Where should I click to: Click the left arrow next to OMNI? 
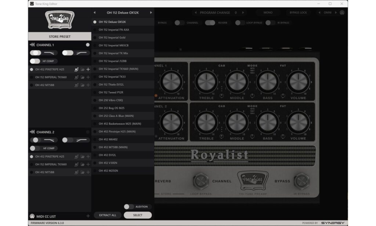(320, 12)
